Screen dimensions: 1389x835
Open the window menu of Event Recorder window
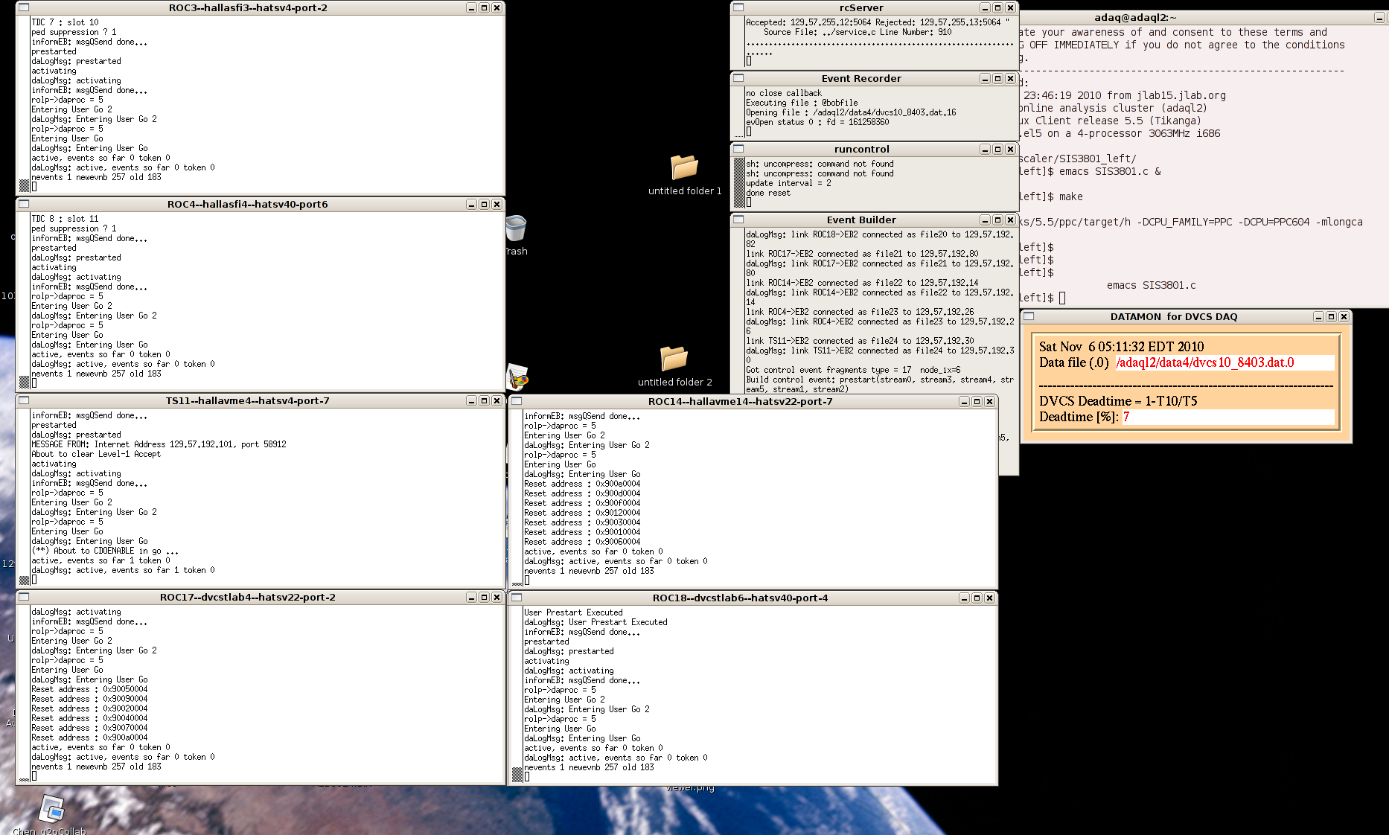pos(738,78)
